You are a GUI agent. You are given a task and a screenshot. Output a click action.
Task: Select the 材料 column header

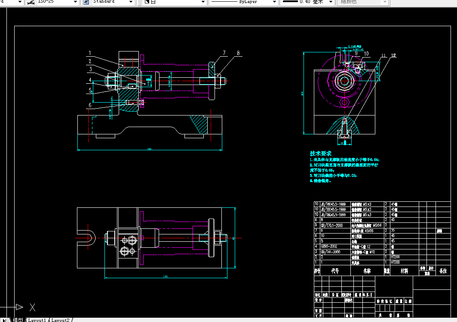coord(404,271)
